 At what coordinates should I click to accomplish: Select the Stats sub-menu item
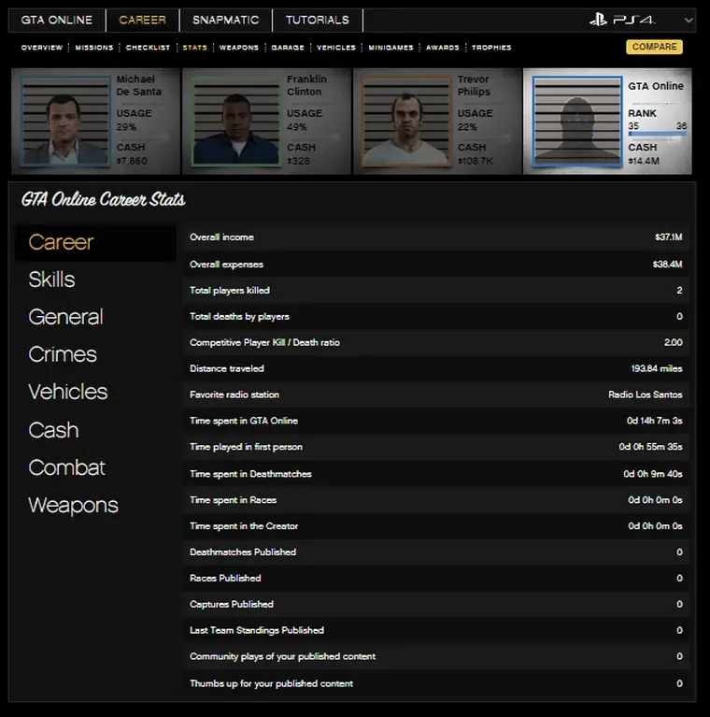[195, 48]
